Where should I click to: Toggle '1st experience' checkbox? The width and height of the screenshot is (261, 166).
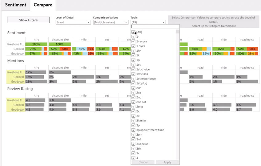pos(133,78)
